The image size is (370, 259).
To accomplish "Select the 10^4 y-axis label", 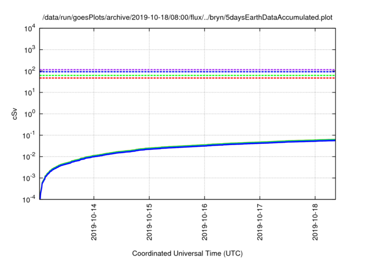I will coord(29,28).
